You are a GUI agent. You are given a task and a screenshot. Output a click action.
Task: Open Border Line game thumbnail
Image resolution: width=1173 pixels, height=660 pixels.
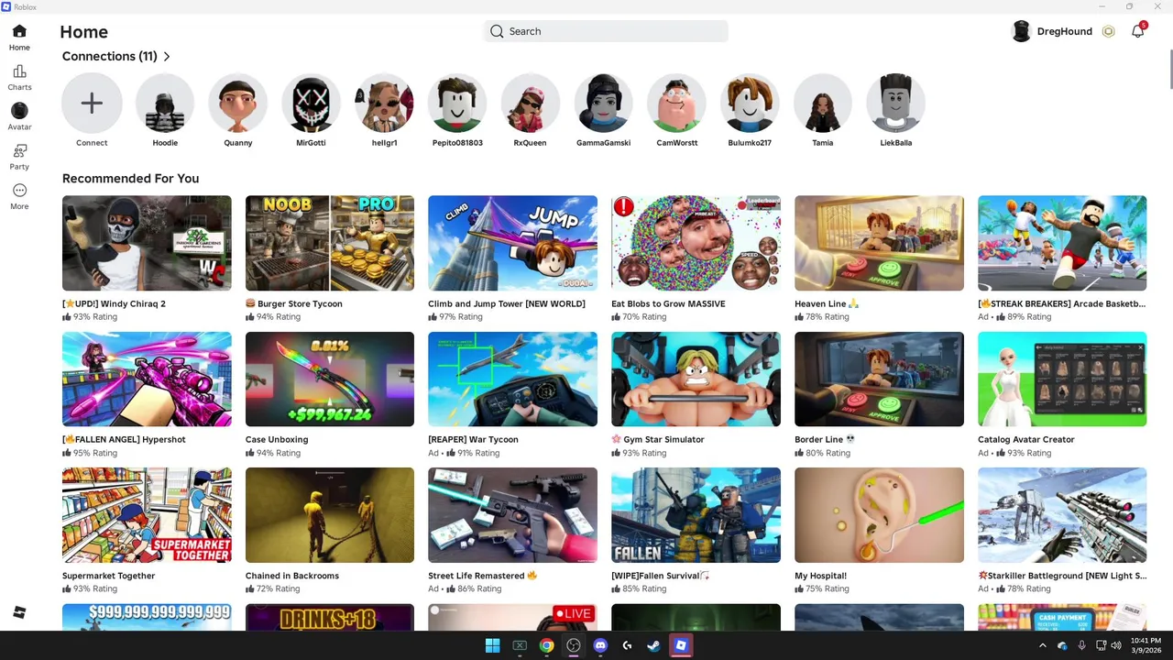pyautogui.click(x=879, y=379)
